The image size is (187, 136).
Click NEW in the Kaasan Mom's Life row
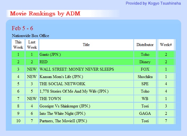click(32, 77)
